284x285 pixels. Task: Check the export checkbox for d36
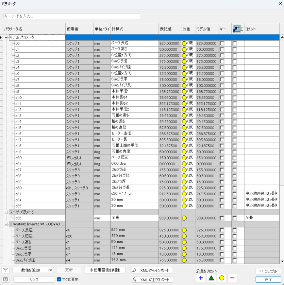pyautogui.click(x=235, y=218)
